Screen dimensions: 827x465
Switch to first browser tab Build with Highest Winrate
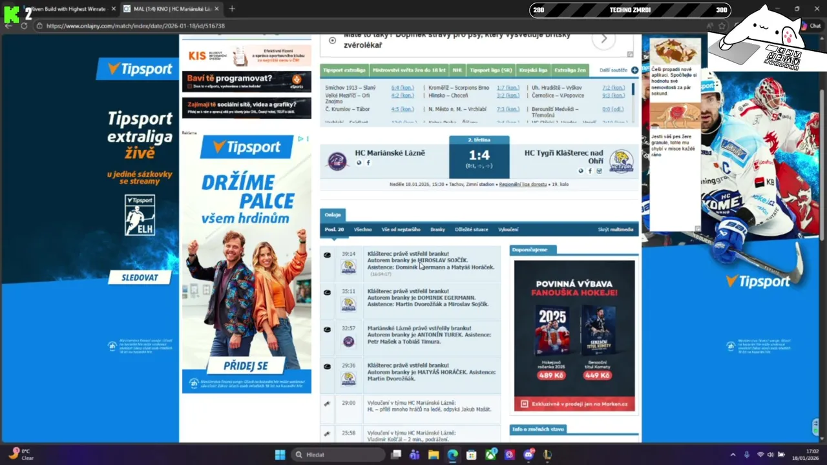click(x=68, y=9)
